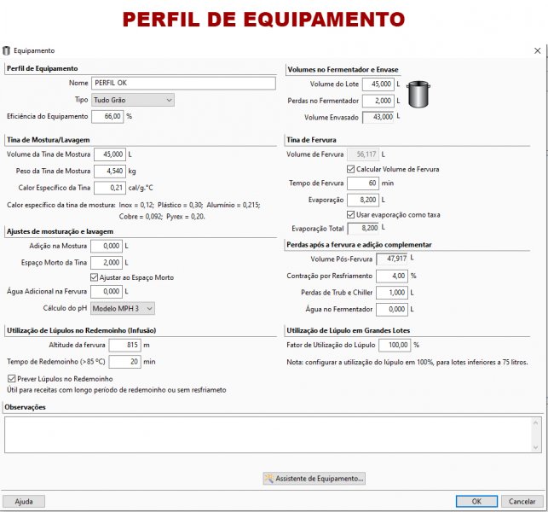Click the brew kettle pot icon
This screenshot has height=512, width=548.
pyautogui.click(x=418, y=95)
